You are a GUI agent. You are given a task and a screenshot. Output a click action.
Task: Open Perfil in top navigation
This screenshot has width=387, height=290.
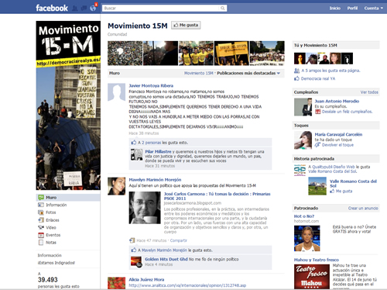tap(352, 9)
